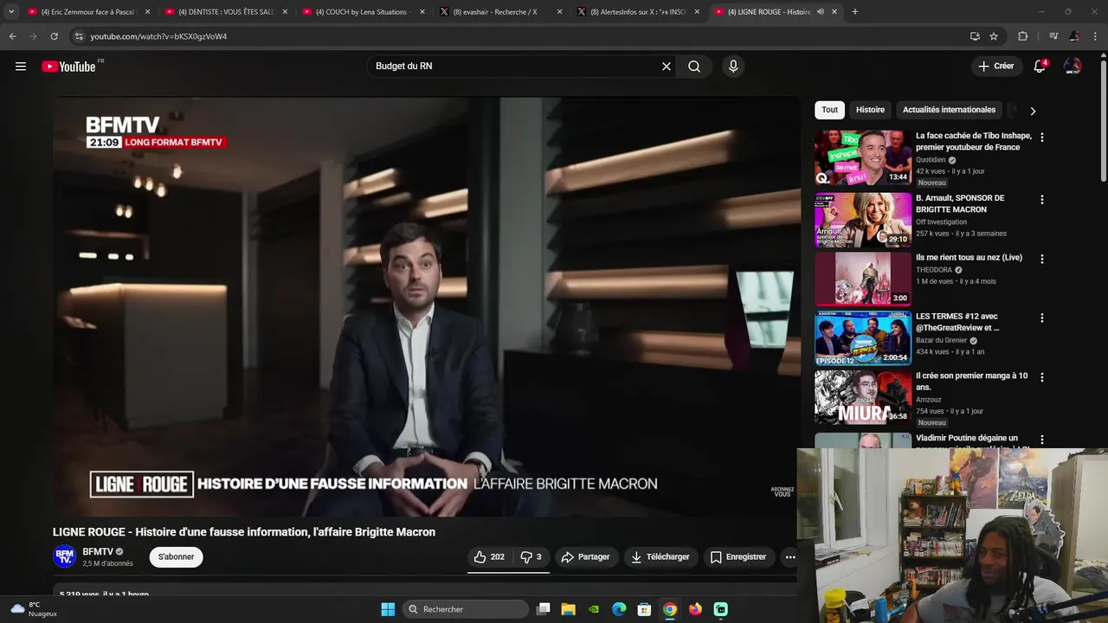Screen dimensions: 1108x623
Task: Open Microsoft Edge from the taskbar
Action: (x=619, y=609)
